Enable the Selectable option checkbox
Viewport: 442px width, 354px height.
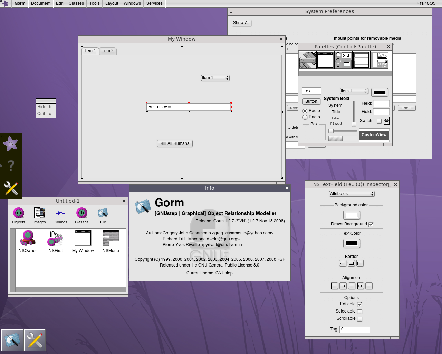coord(359,311)
